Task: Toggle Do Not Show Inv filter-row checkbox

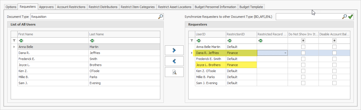Action: click(303, 40)
